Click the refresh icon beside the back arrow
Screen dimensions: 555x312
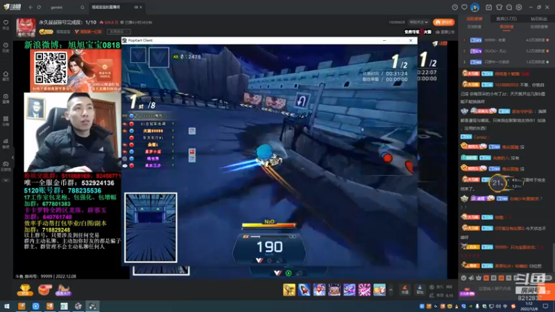pyautogui.click(x=39, y=7)
